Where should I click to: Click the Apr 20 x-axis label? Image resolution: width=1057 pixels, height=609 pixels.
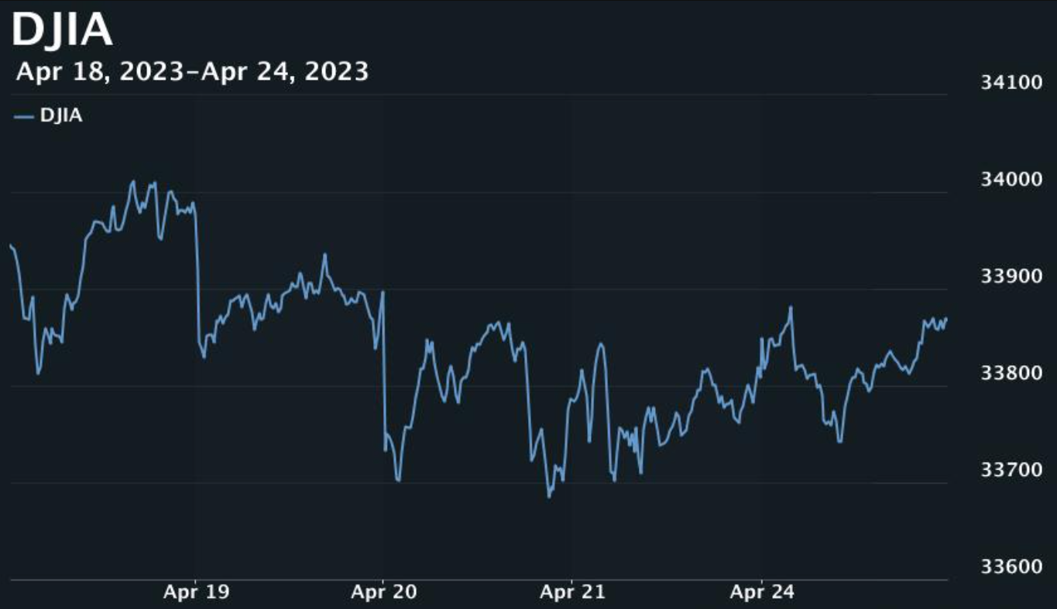pos(384,593)
